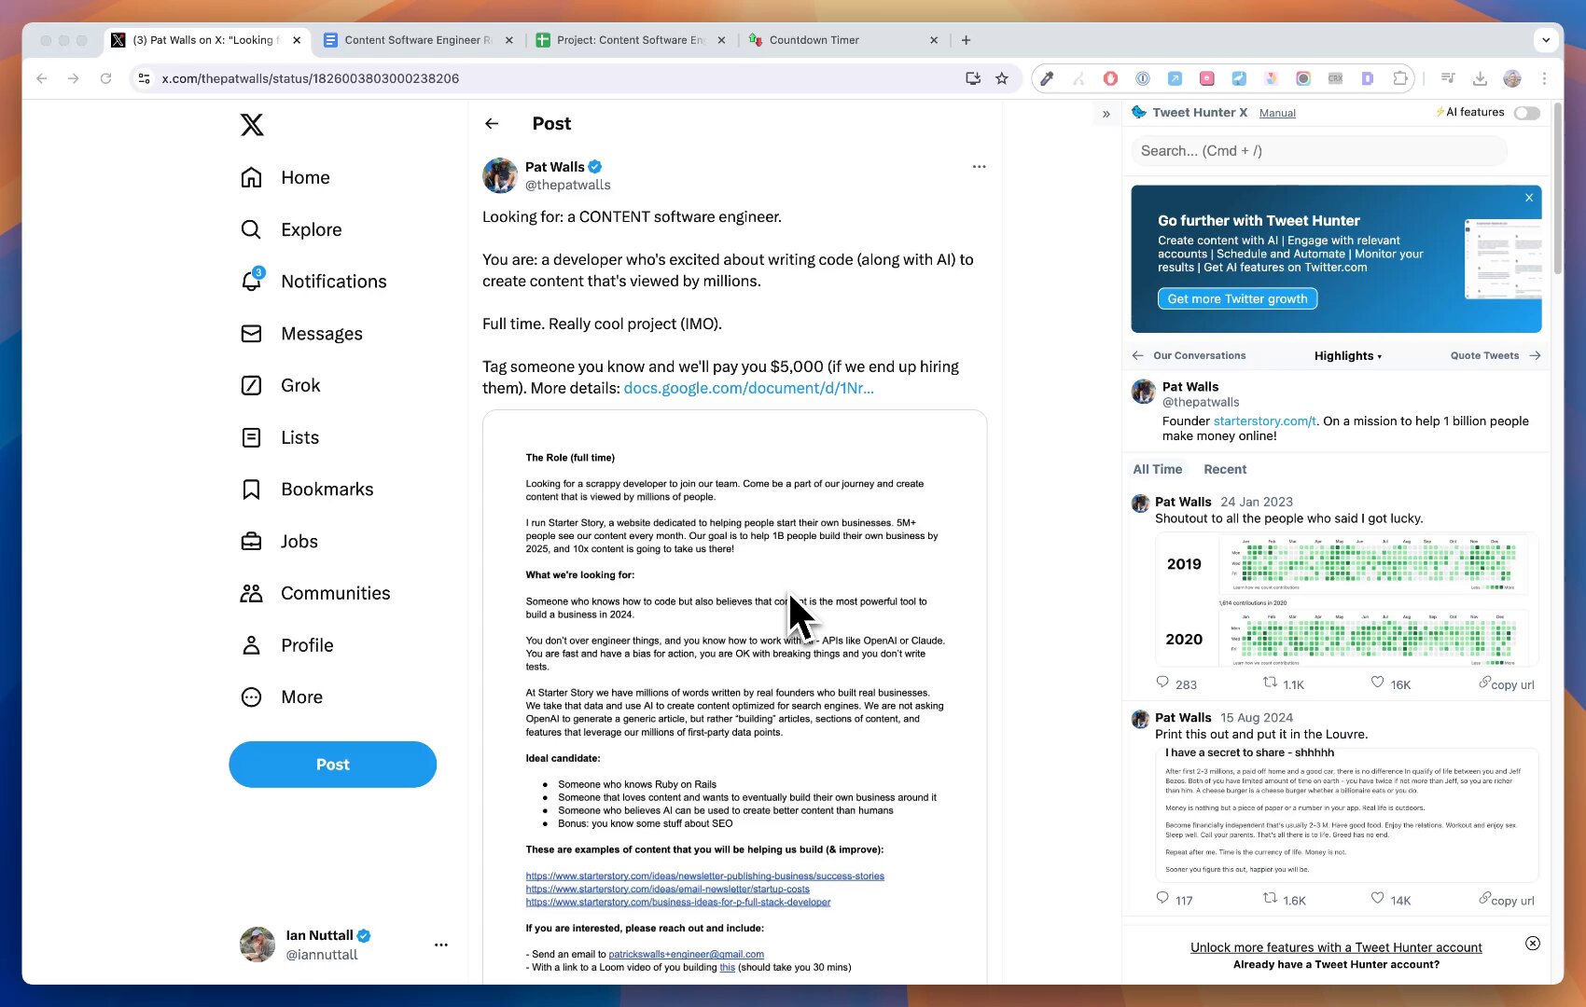Click reply icon showing 117
The height and width of the screenshot is (1007, 1586).
[1162, 898]
